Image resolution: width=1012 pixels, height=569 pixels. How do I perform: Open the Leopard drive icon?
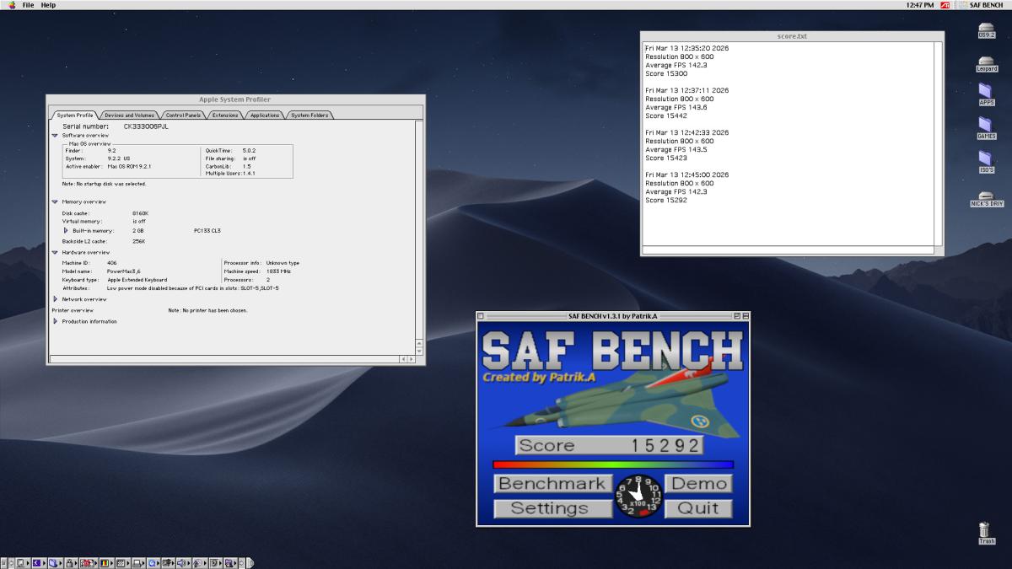pyautogui.click(x=986, y=63)
